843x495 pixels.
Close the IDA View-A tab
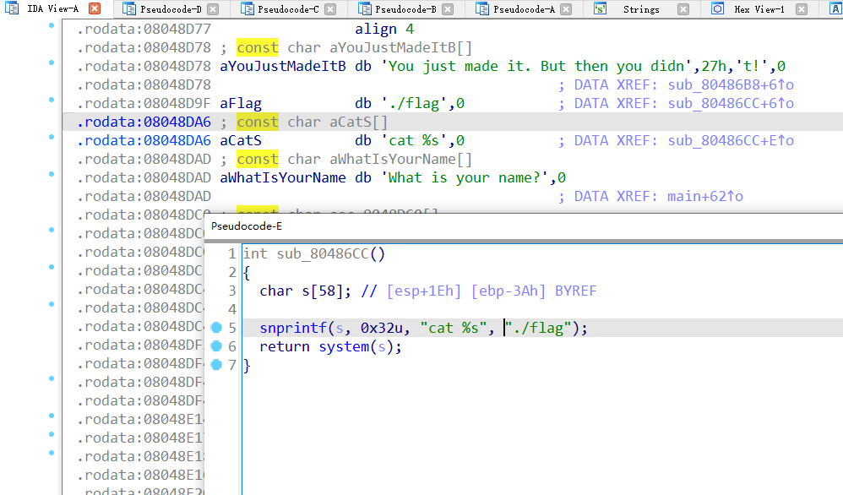pyautogui.click(x=95, y=9)
